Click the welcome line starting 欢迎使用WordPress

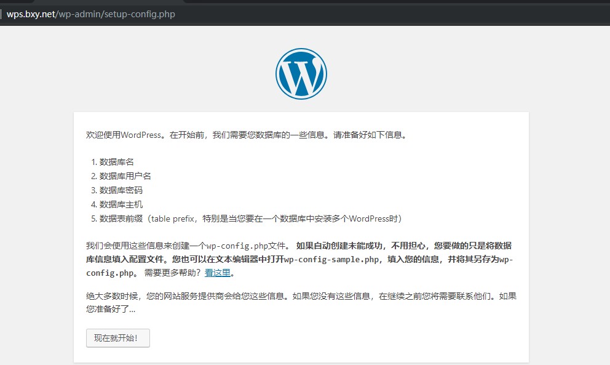point(246,135)
